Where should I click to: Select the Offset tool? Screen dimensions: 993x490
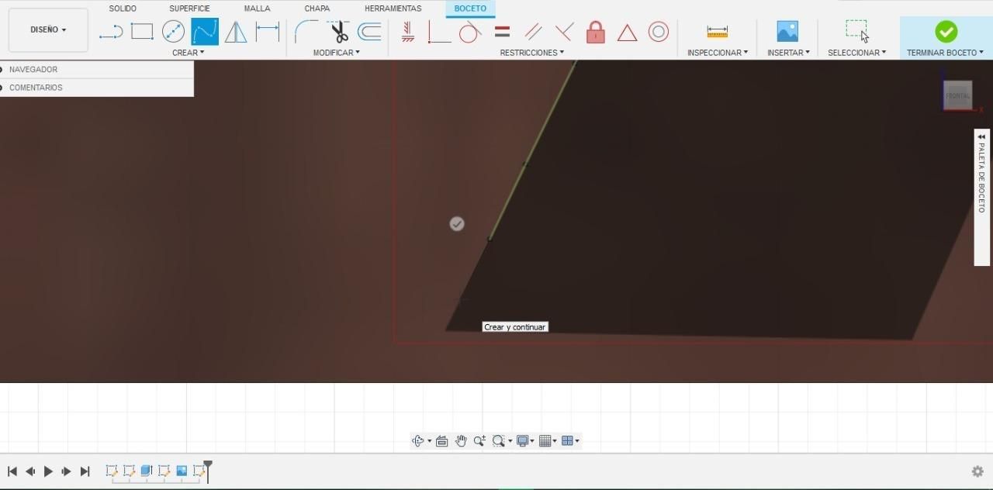[x=369, y=32]
